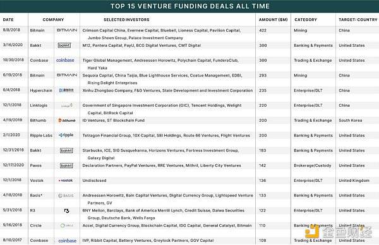This screenshot has height=245, width=379.
Task: Click the Hyperchain logo icon
Action: [x=66, y=90]
